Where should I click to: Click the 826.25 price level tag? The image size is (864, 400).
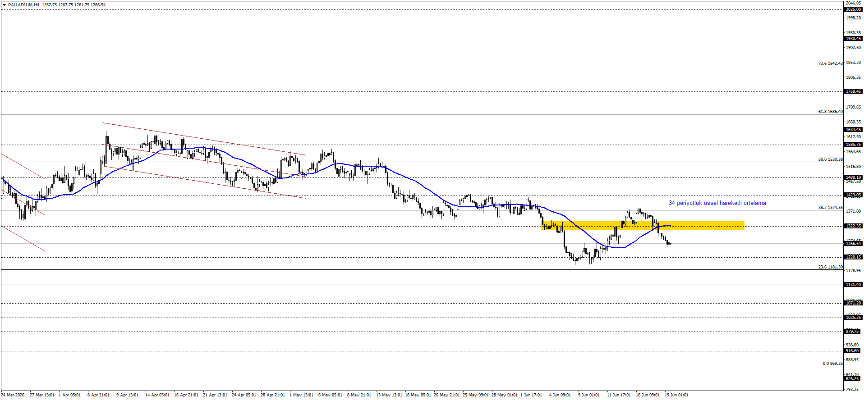853,379
